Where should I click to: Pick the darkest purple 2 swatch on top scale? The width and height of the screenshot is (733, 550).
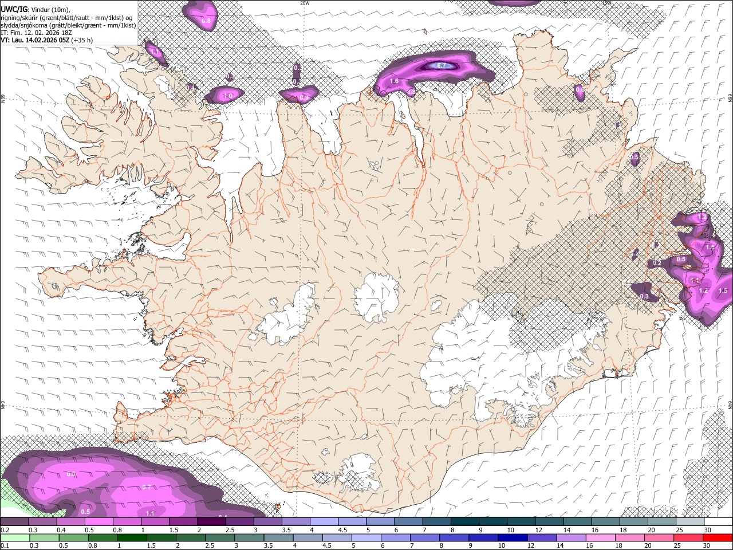point(211,521)
